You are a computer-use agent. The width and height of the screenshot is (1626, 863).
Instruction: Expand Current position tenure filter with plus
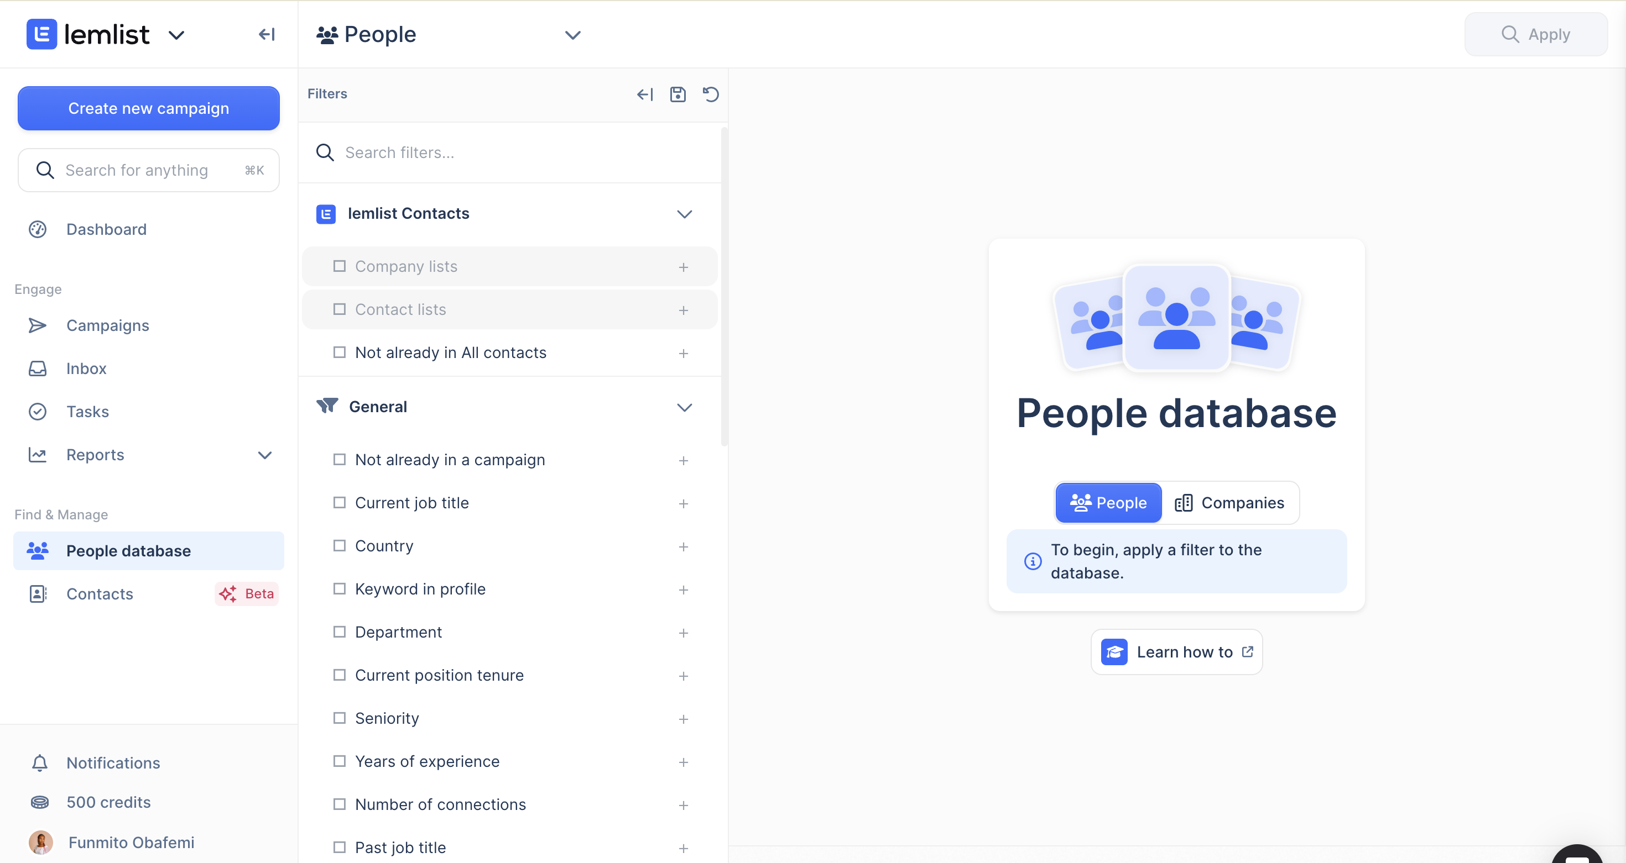(684, 676)
